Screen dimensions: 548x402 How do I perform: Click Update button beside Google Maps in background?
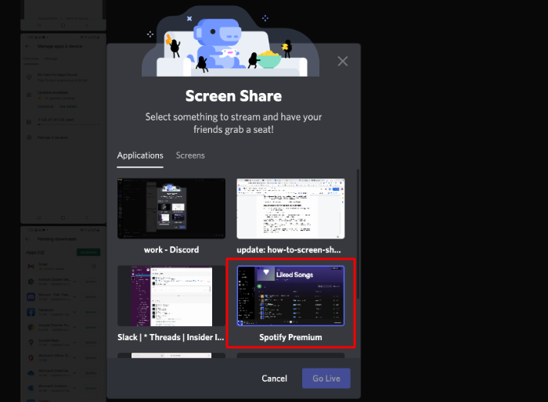91,343
